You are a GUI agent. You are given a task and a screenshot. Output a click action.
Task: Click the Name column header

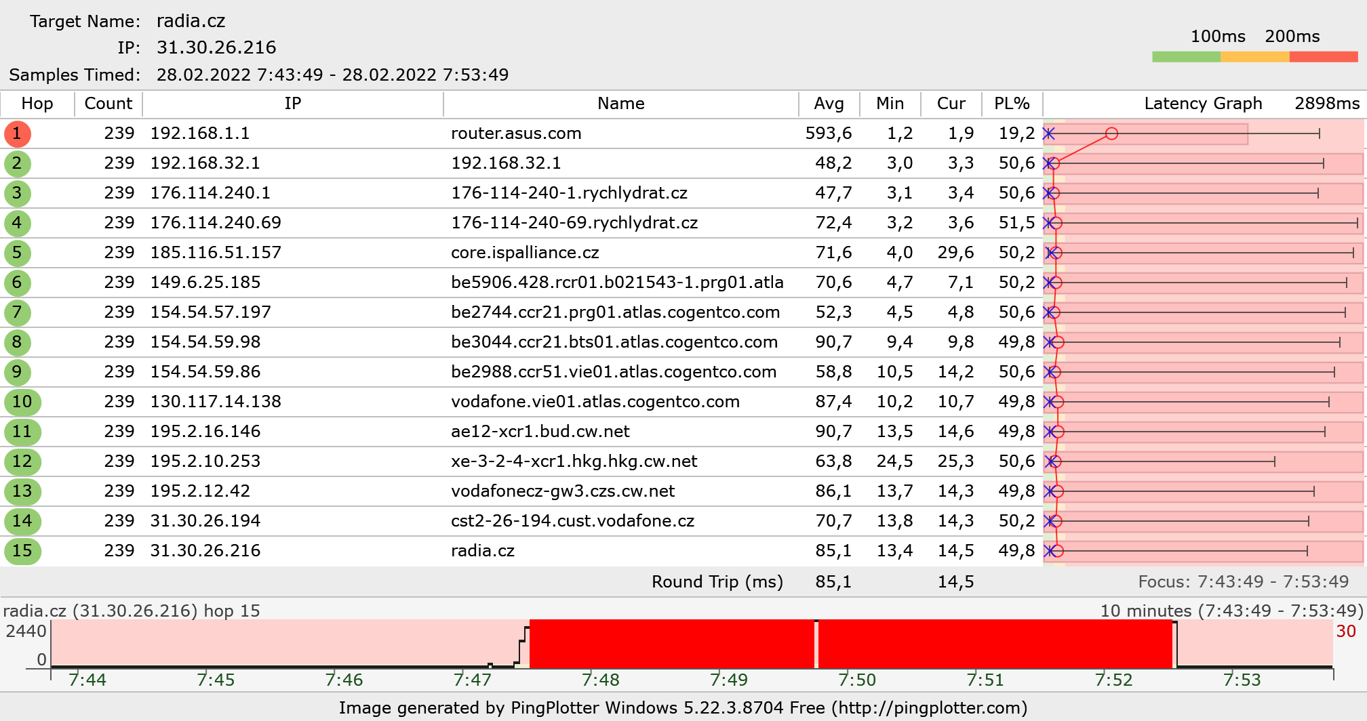pyautogui.click(x=620, y=104)
